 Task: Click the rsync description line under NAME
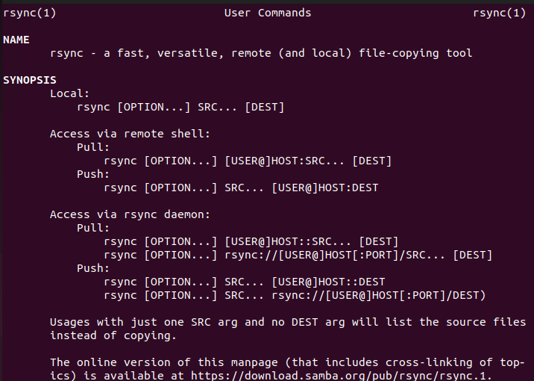[x=261, y=53]
